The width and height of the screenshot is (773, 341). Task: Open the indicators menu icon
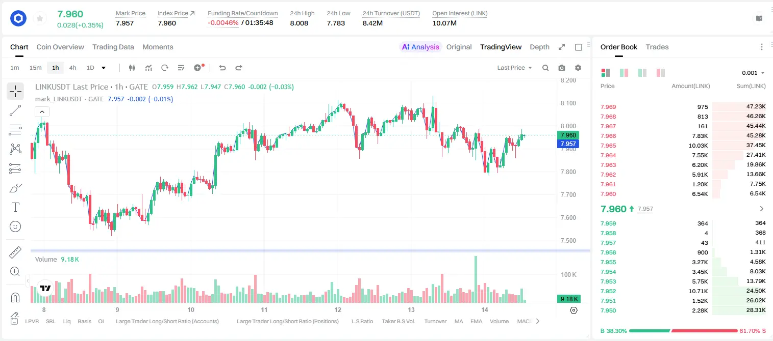(149, 68)
